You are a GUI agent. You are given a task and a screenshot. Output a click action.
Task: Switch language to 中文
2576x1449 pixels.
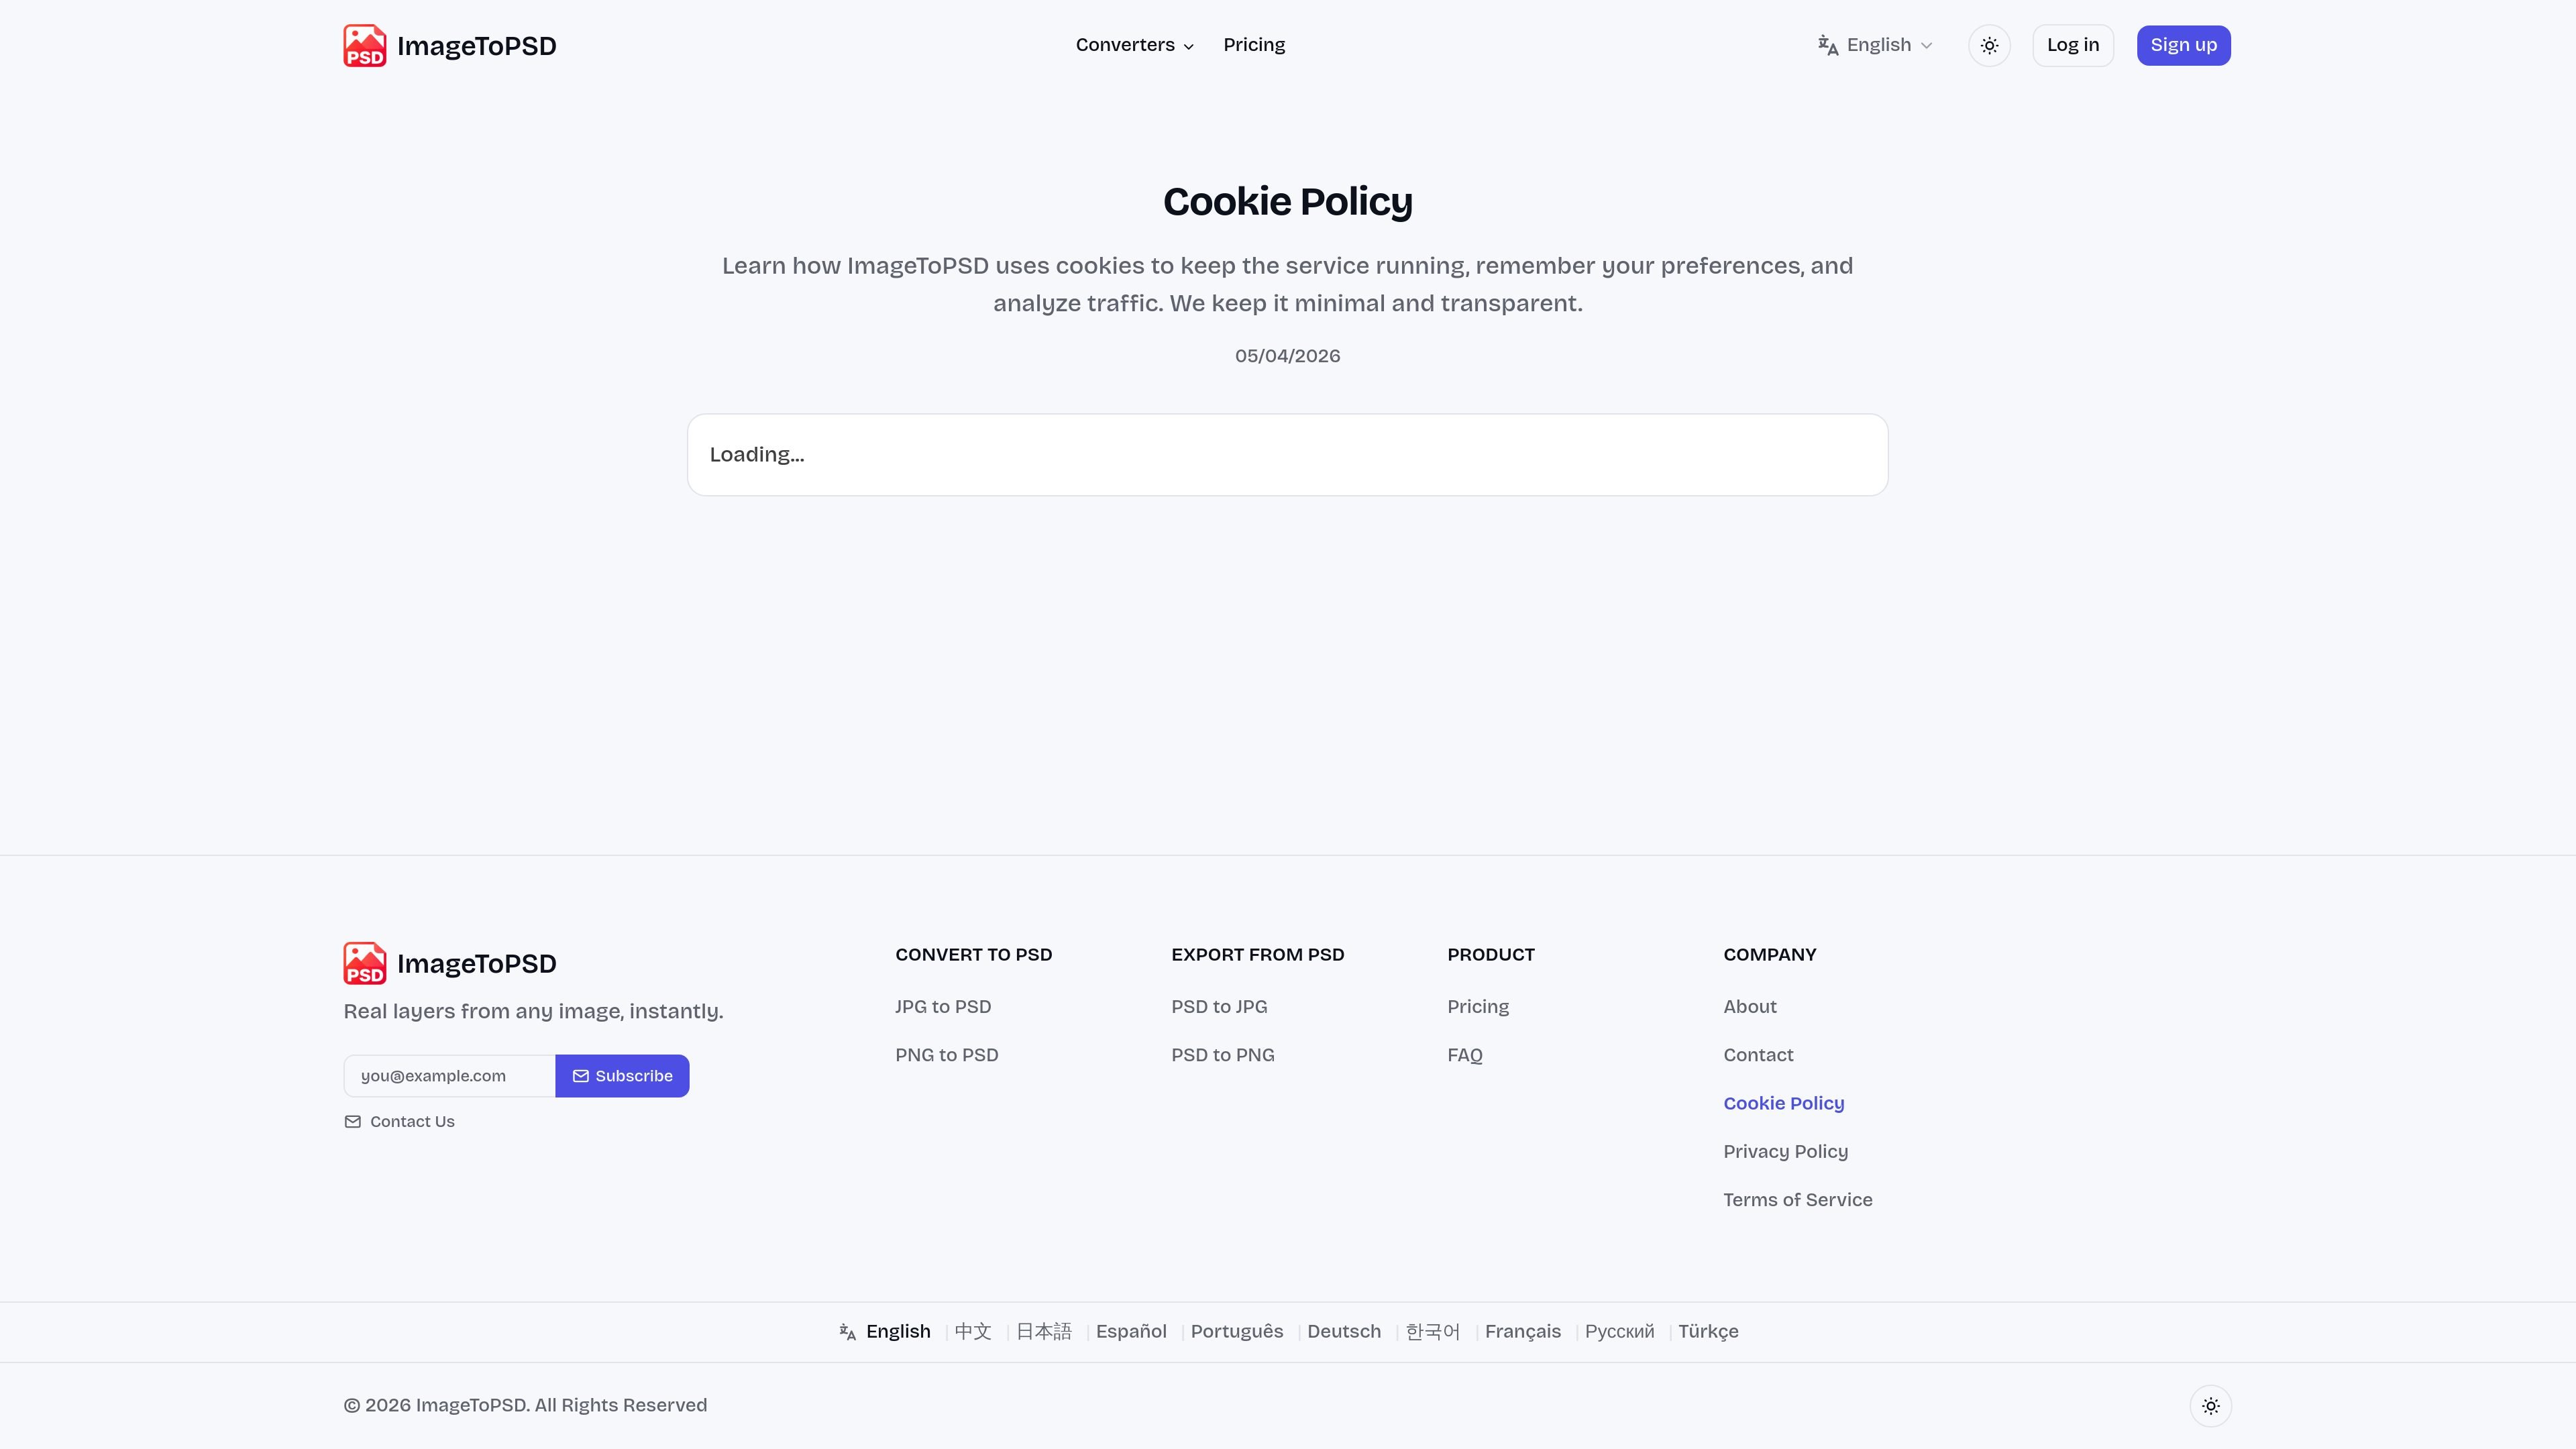click(x=972, y=1331)
